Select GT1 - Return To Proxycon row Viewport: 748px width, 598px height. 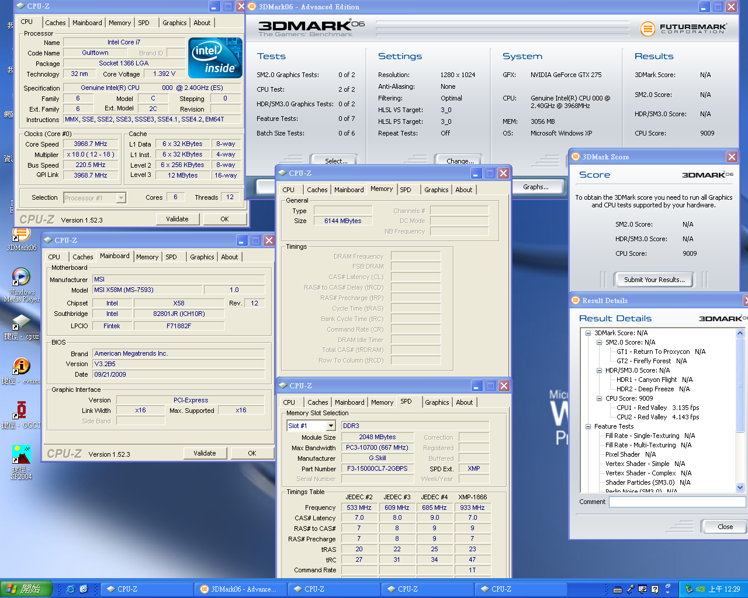pos(661,352)
